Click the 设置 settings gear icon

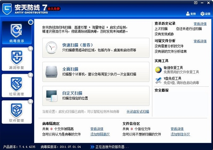click(202, 14)
